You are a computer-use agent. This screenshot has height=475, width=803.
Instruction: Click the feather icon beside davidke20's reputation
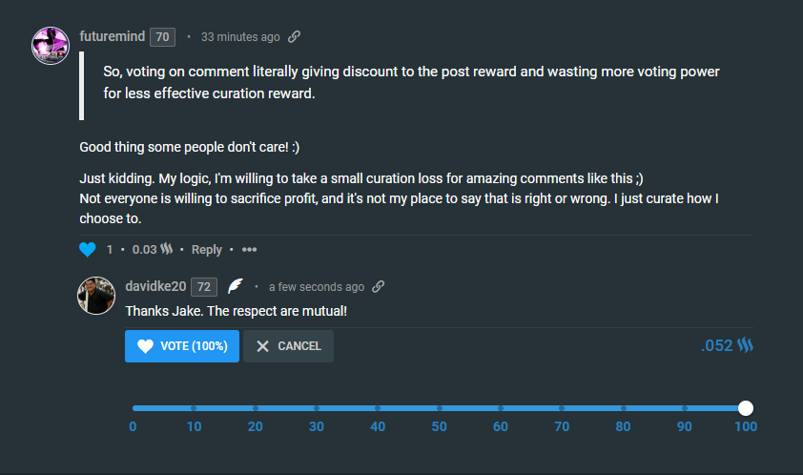point(236,287)
